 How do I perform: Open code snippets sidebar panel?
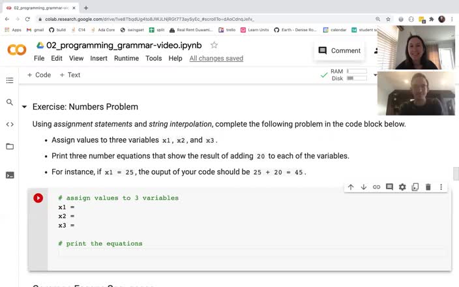coord(10,124)
